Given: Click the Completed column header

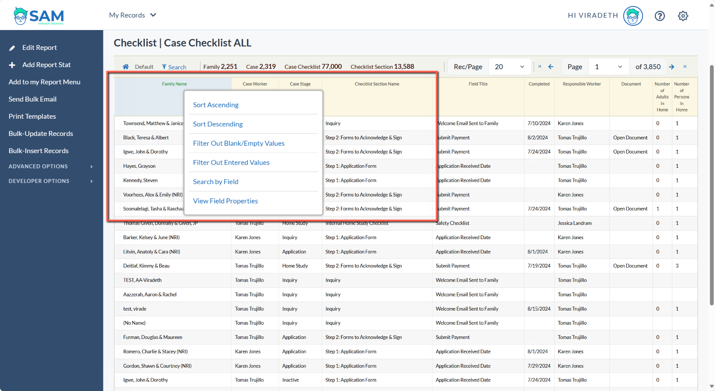Looking at the screenshot, I should [x=539, y=84].
